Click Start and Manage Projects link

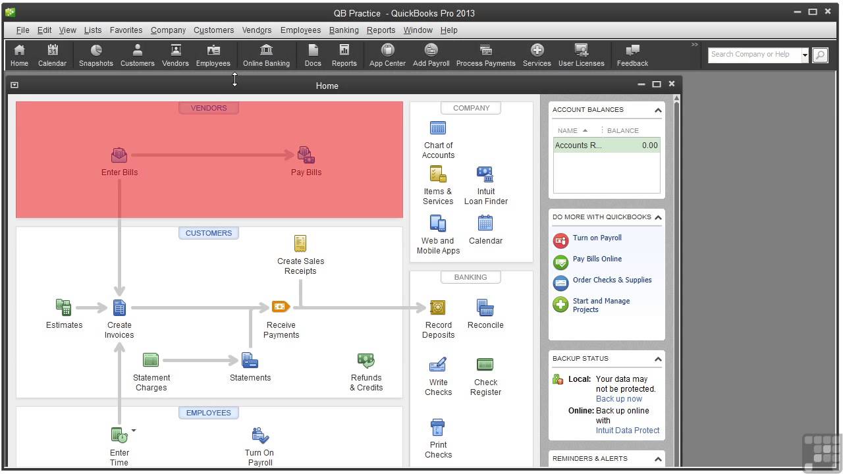pyautogui.click(x=601, y=305)
